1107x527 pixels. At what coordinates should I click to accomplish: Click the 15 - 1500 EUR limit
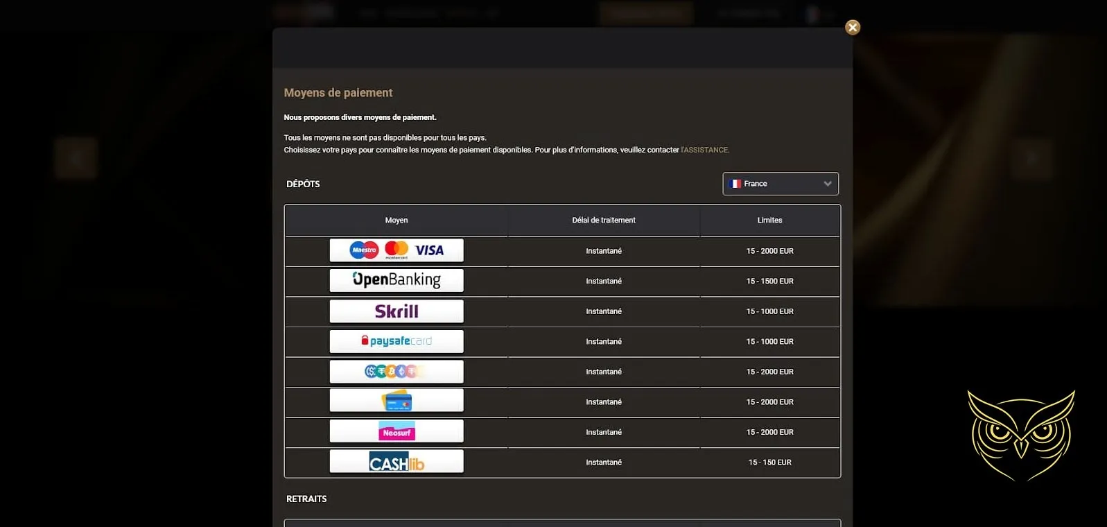769,281
